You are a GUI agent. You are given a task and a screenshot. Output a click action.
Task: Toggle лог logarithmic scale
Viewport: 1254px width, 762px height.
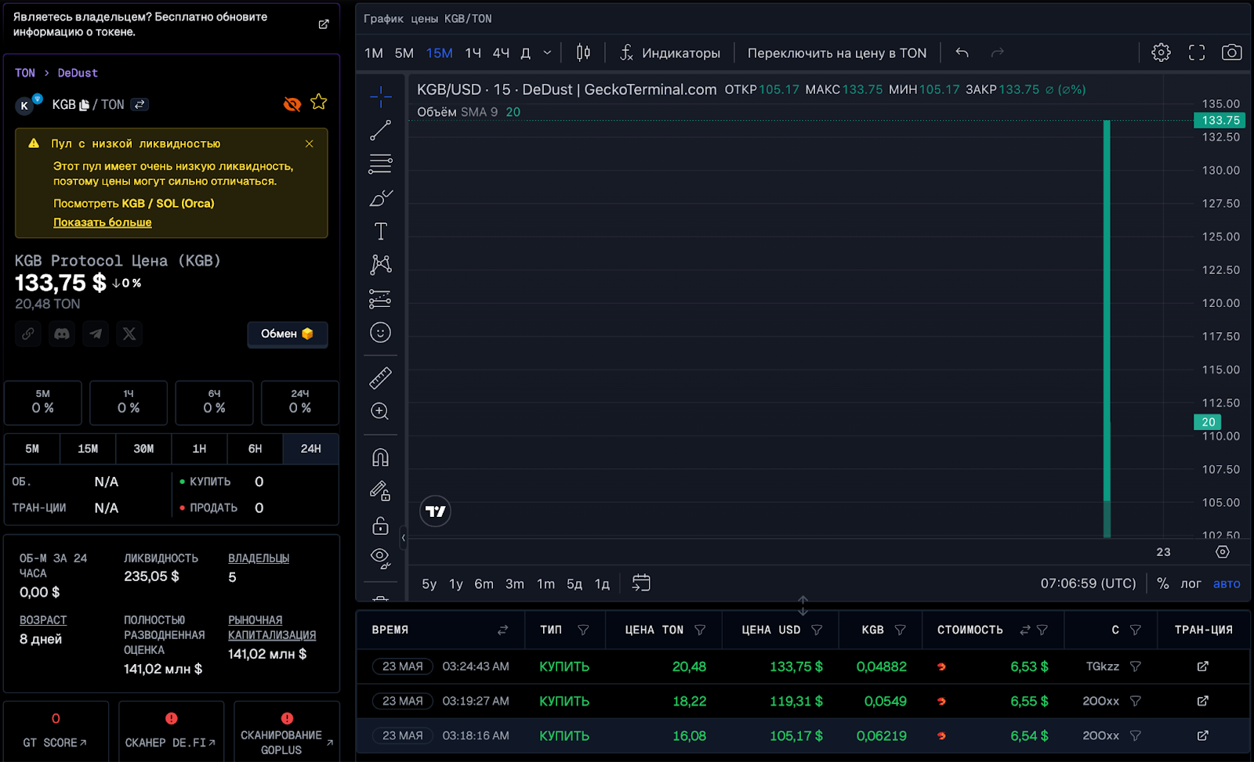coord(1191,583)
